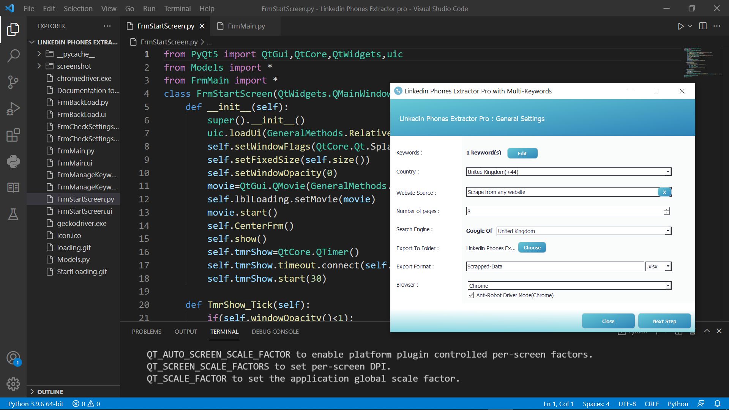Close the FrmStartScreen.py editor tab
This screenshot has width=729, height=410.
tap(202, 26)
